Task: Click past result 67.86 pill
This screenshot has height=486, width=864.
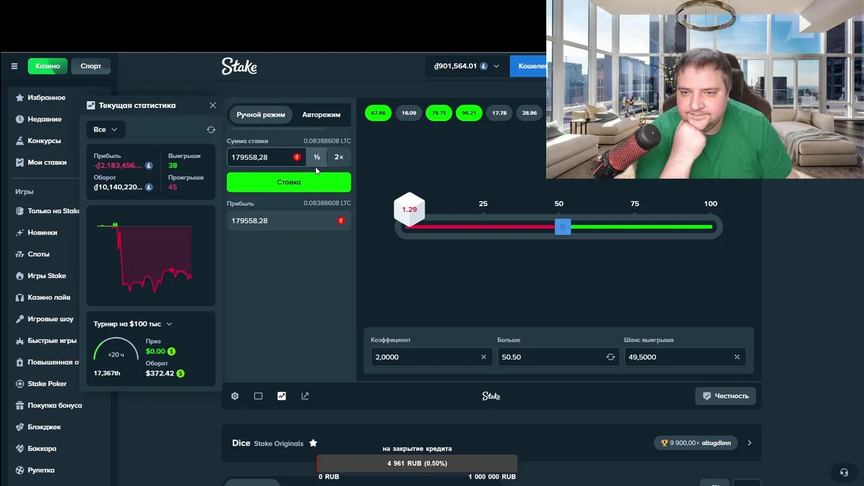Action: [378, 113]
